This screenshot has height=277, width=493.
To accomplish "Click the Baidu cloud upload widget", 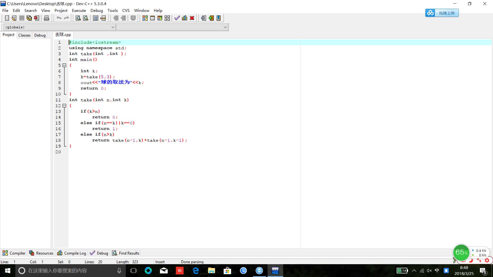I will coord(442,13).
